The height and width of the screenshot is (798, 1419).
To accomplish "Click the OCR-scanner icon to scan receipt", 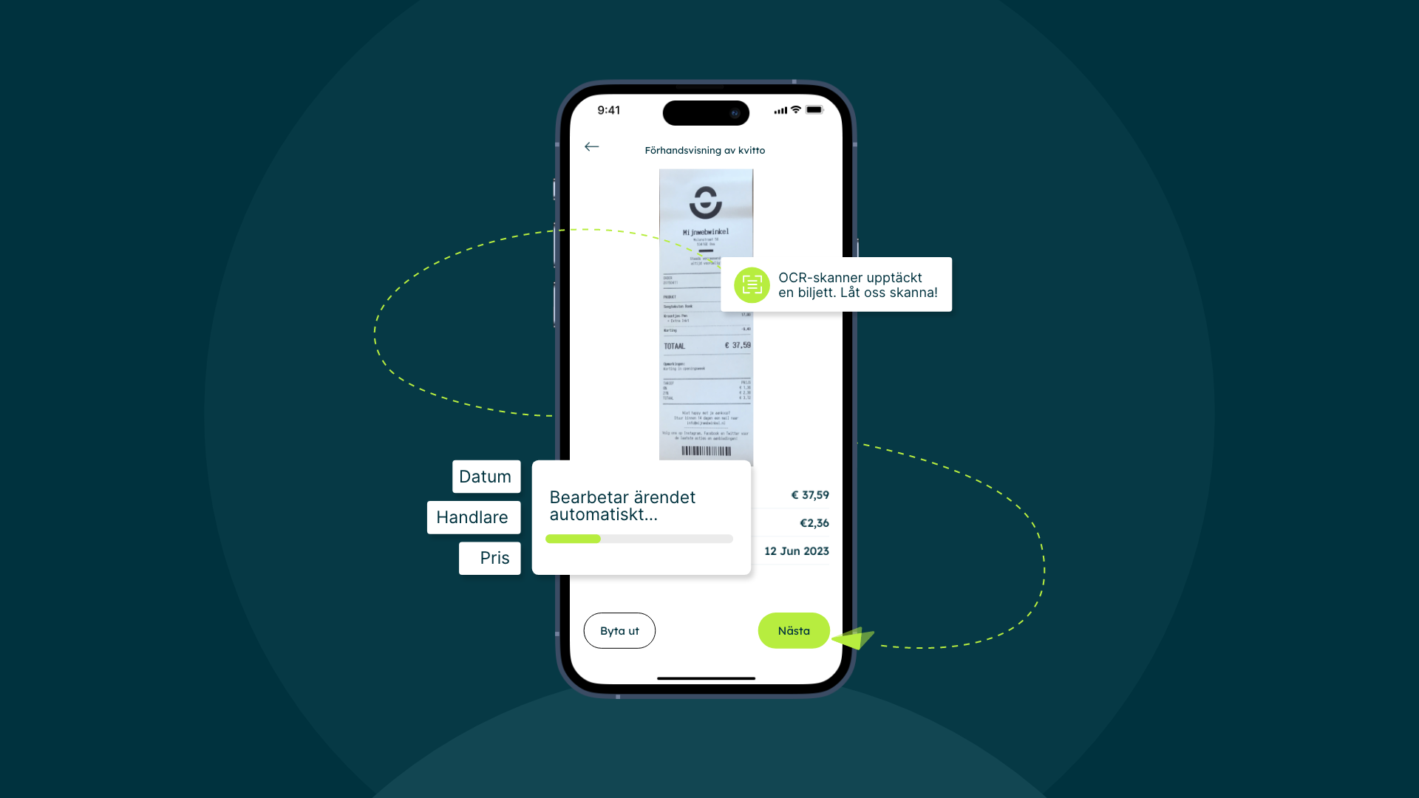I will pyautogui.click(x=750, y=284).
